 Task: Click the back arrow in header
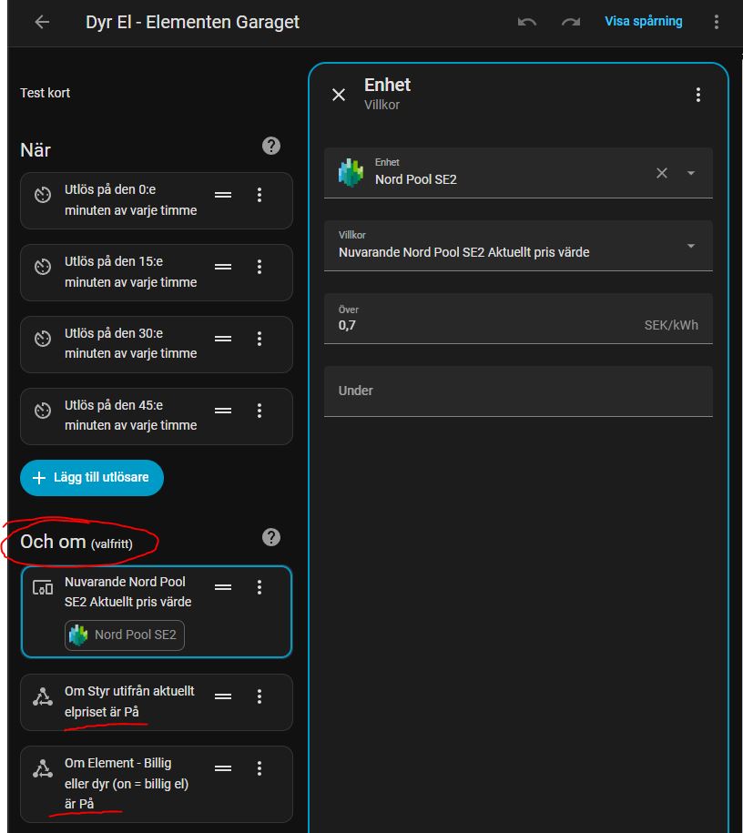pyautogui.click(x=42, y=22)
